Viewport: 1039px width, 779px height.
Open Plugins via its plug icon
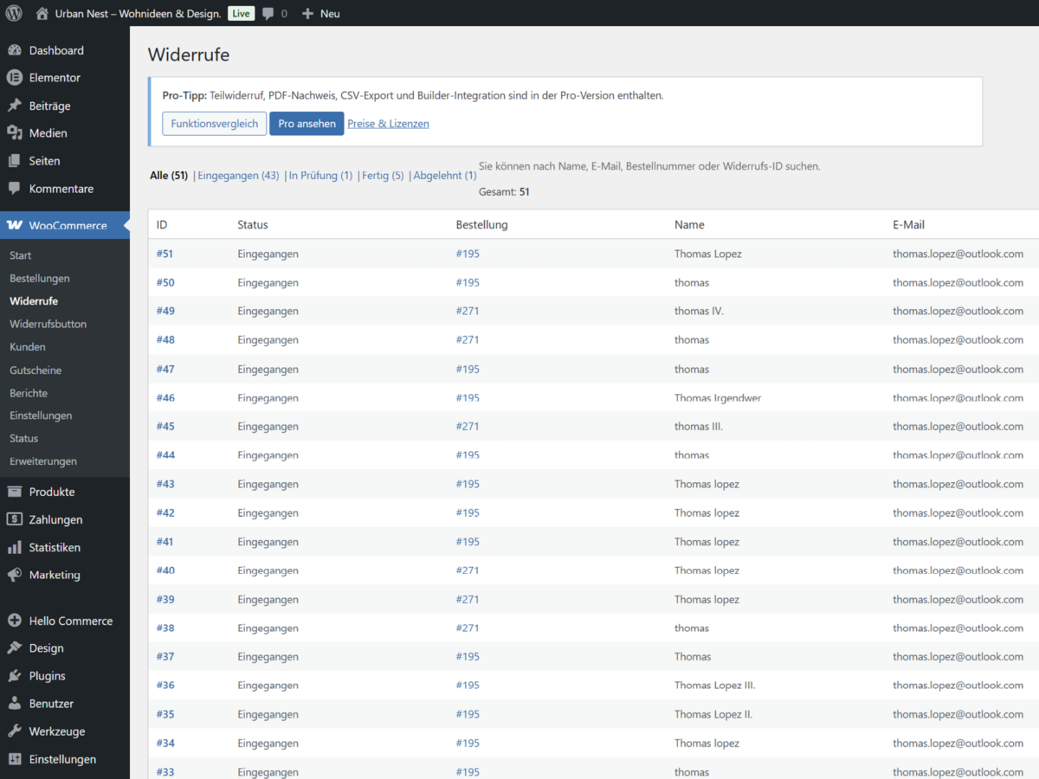(x=14, y=676)
